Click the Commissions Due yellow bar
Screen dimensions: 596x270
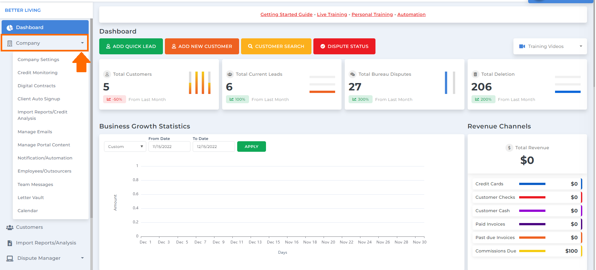click(x=532, y=251)
